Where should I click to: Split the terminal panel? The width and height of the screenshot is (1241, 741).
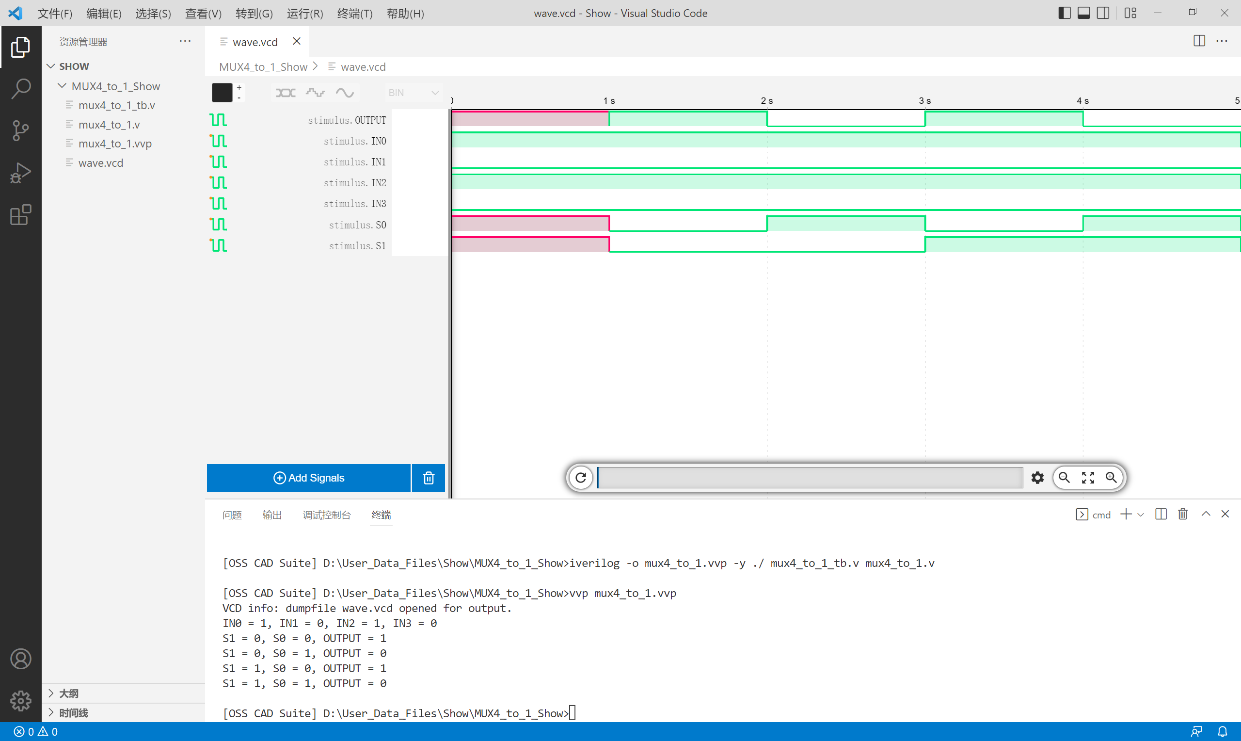pyautogui.click(x=1161, y=515)
